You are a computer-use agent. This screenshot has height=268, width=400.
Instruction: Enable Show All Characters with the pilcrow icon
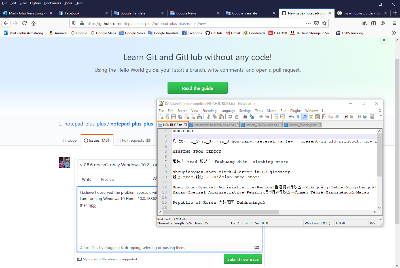(x=298, y=116)
